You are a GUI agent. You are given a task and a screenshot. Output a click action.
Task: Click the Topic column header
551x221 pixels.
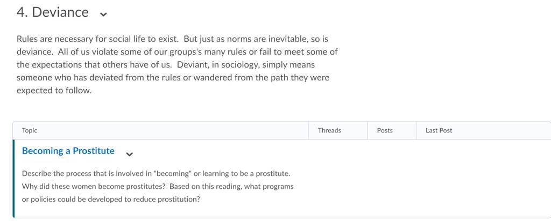[x=30, y=130]
